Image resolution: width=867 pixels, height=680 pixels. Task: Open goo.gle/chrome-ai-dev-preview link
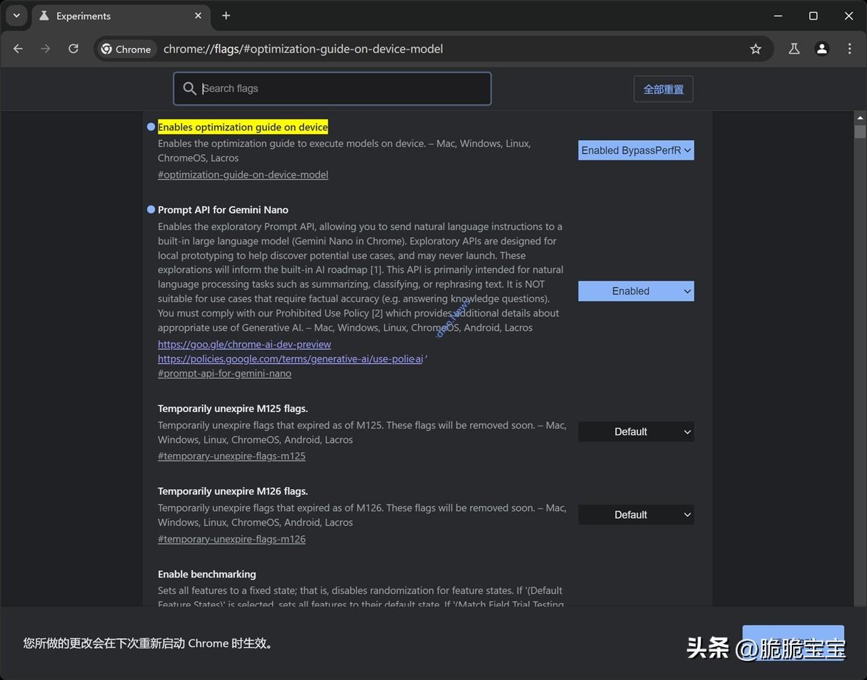(245, 344)
